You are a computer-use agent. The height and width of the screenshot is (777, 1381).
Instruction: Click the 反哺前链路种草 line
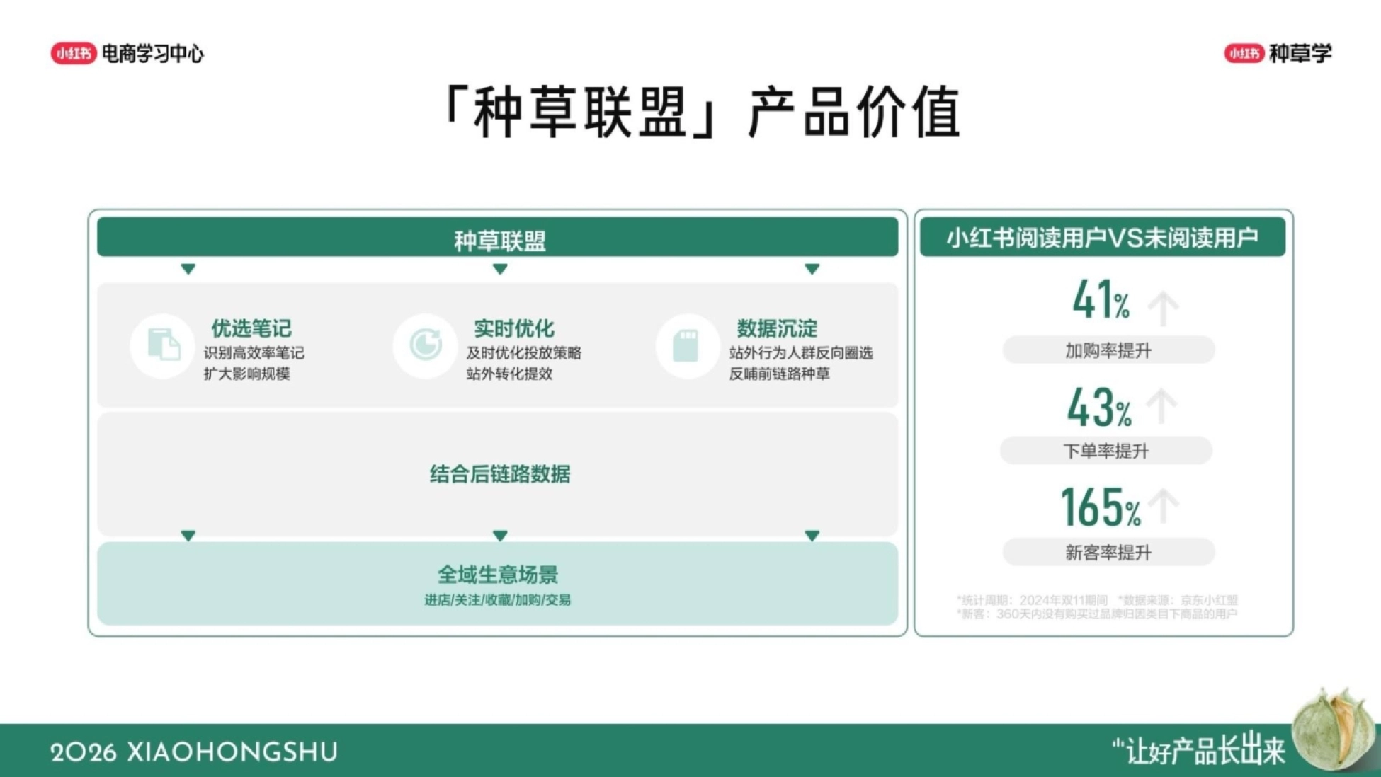coord(780,374)
